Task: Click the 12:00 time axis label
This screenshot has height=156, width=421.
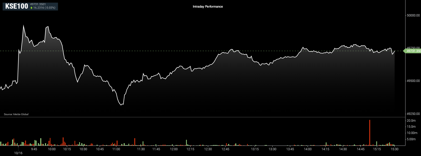Action: (174, 149)
